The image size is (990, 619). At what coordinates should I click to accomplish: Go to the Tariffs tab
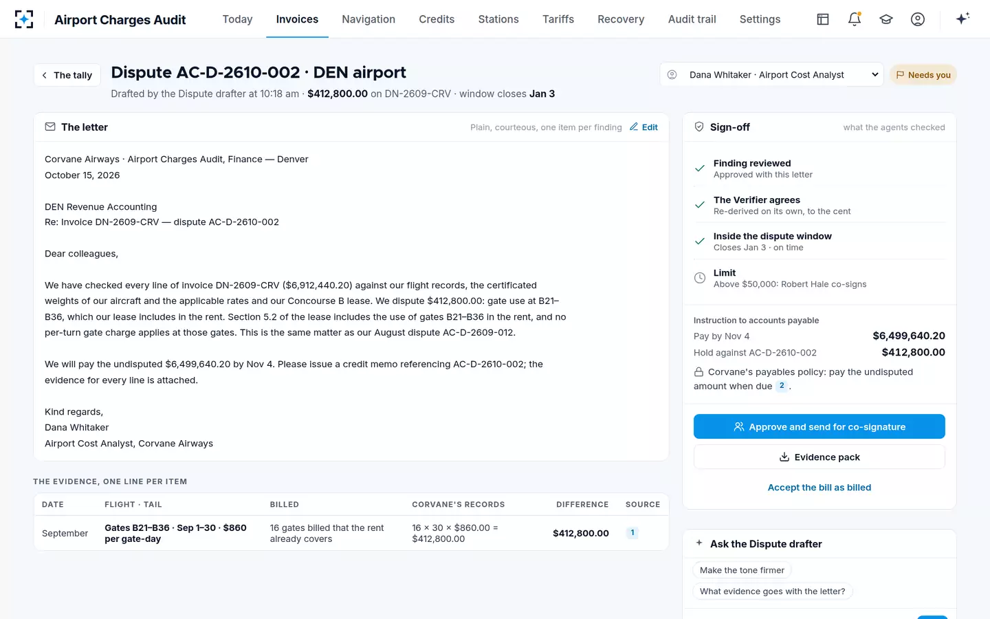(x=558, y=19)
